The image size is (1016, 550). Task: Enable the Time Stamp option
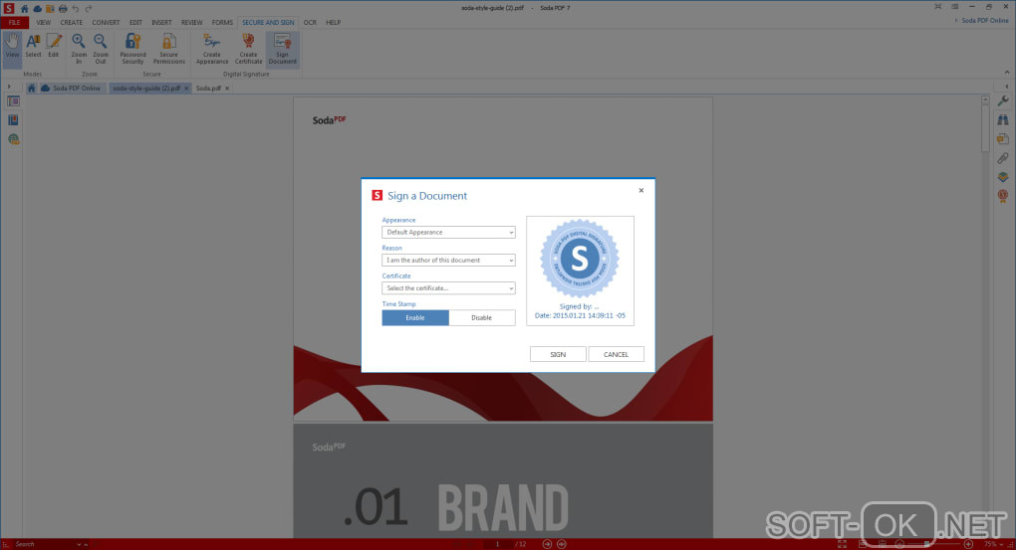(x=415, y=317)
